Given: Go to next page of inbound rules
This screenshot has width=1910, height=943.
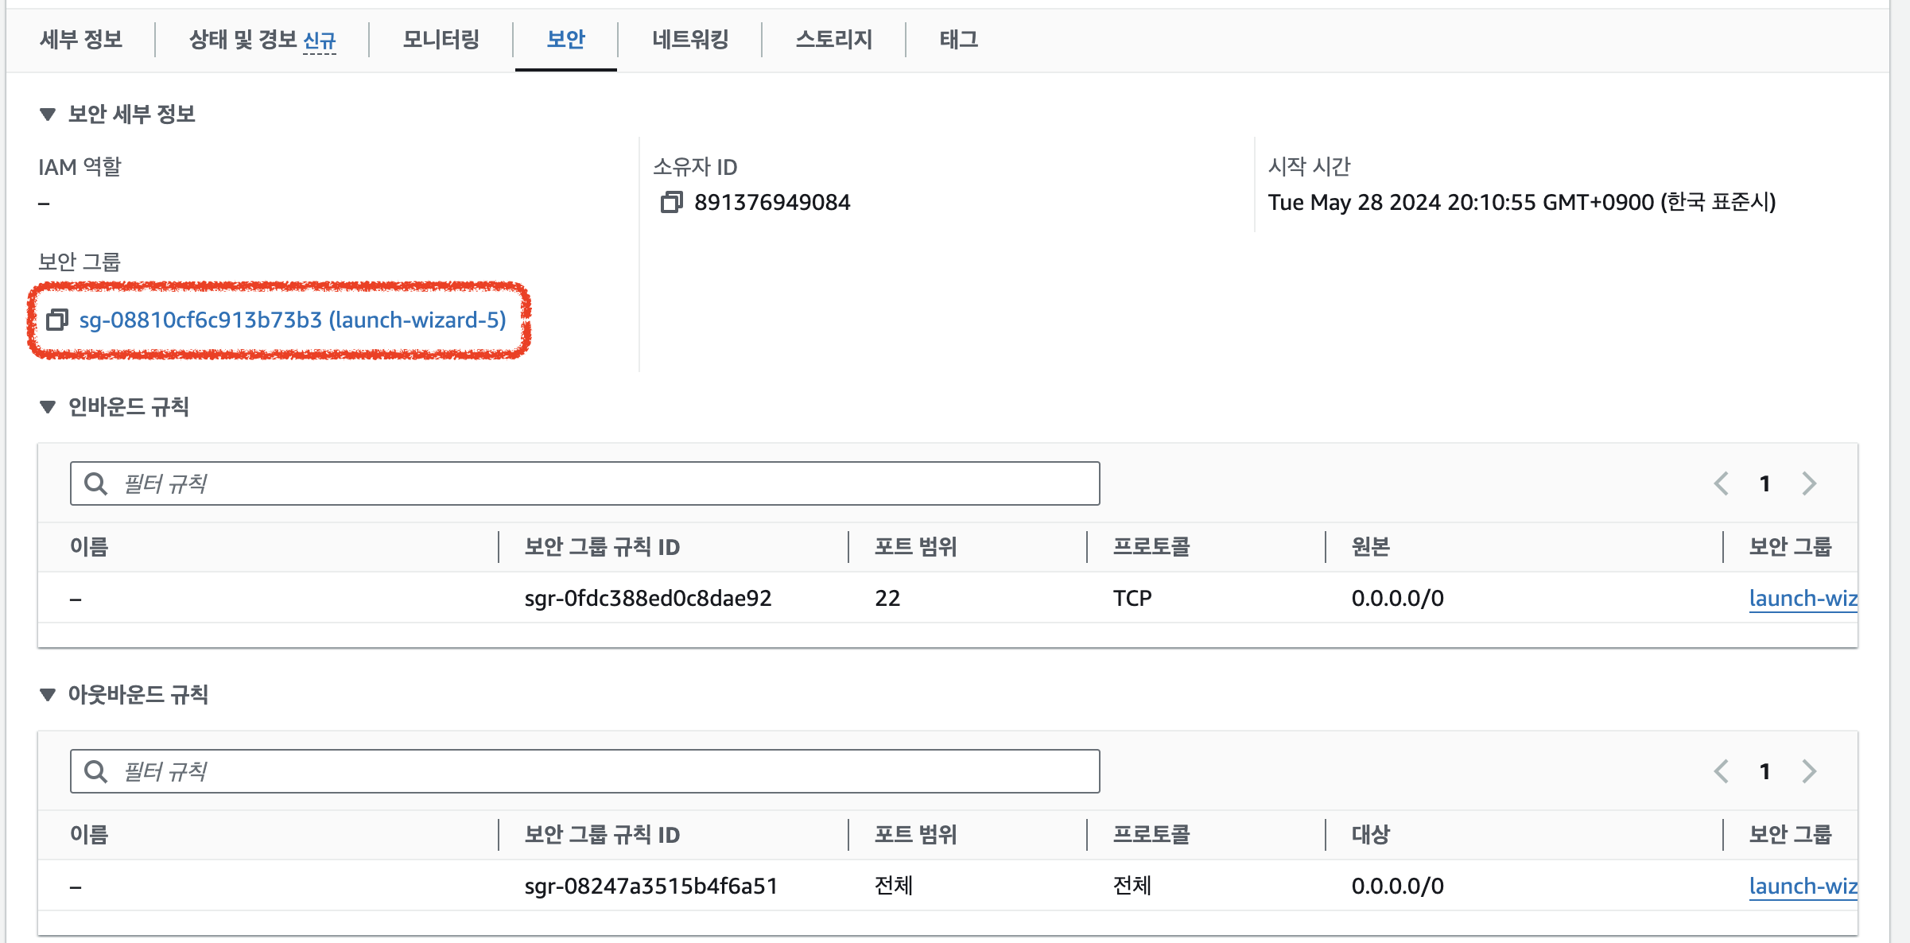Looking at the screenshot, I should click(x=1809, y=483).
